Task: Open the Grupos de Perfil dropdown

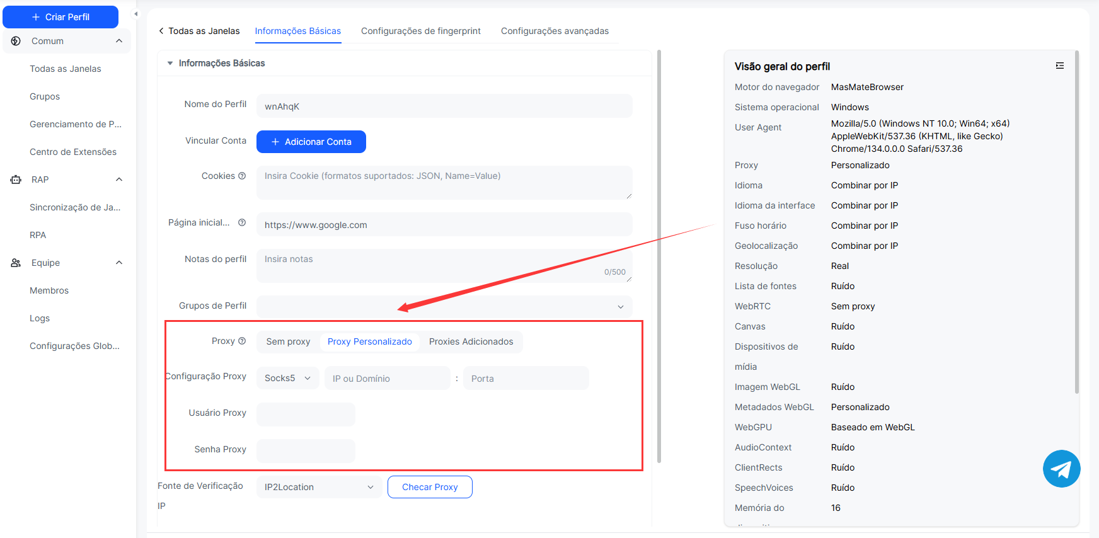Action: pos(444,307)
